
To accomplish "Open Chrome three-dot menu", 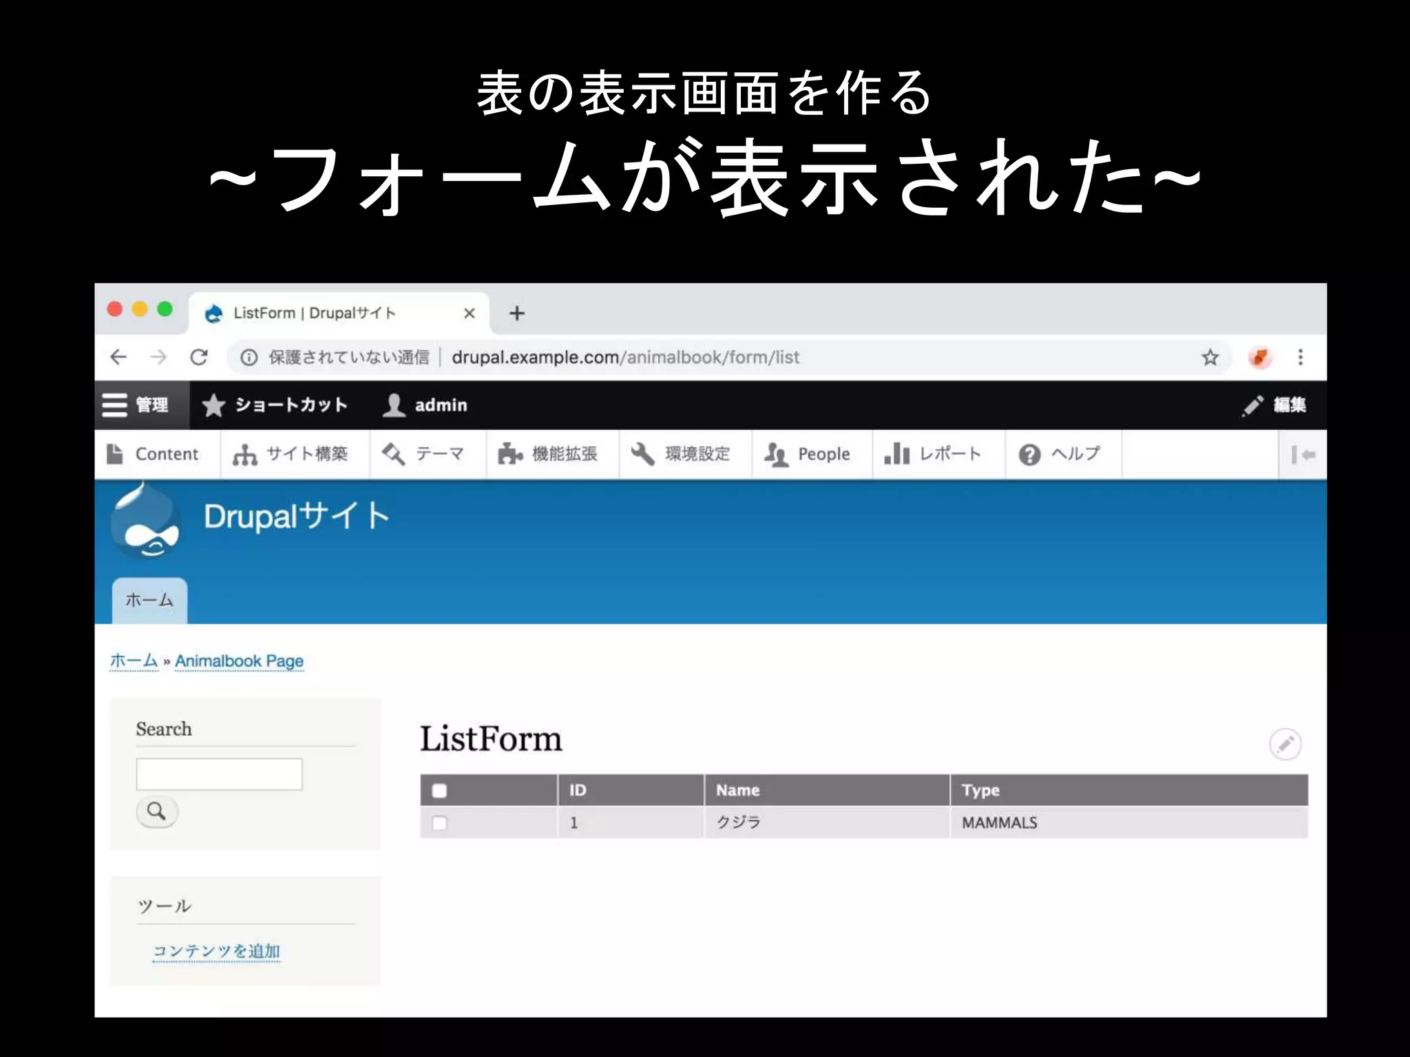I will 1300,357.
